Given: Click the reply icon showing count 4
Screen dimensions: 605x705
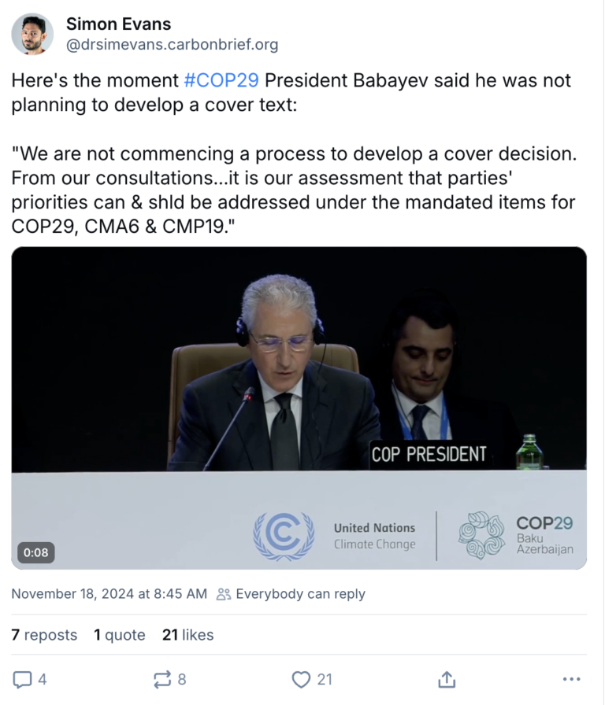Looking at the screenshot, I should (x=24, y=678).
